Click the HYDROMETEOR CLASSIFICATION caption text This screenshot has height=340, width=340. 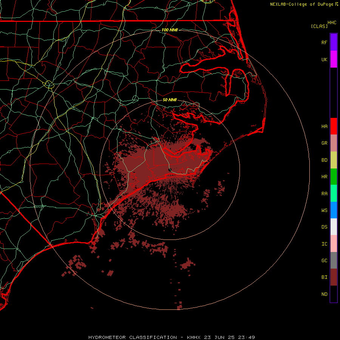(133, 337)
